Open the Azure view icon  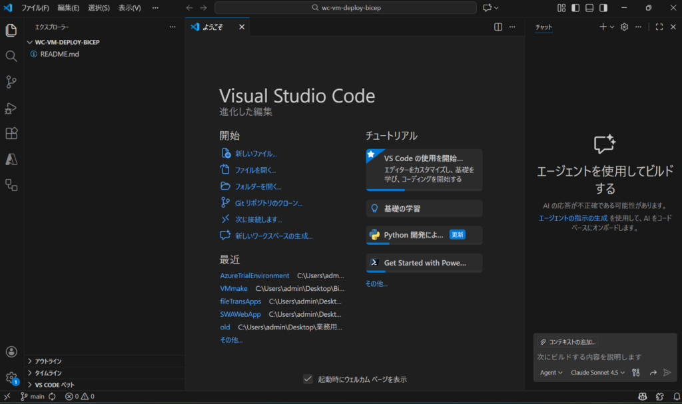click(x=11, y=159)
